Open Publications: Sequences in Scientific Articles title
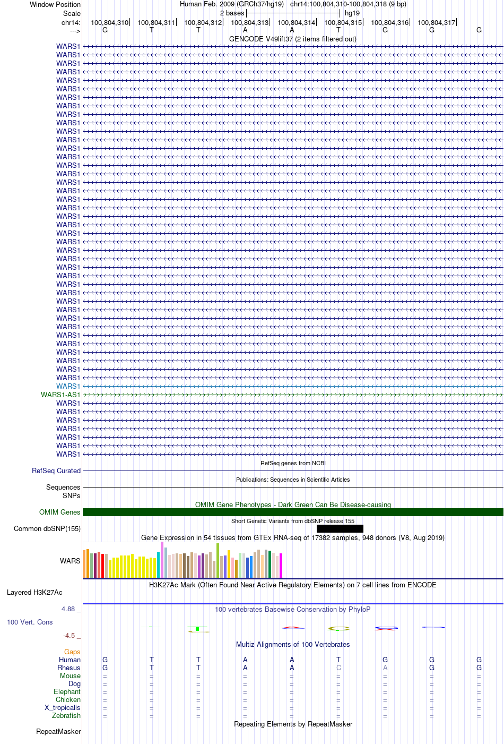This screenshot has width=504, height=744. click(293, 480)
